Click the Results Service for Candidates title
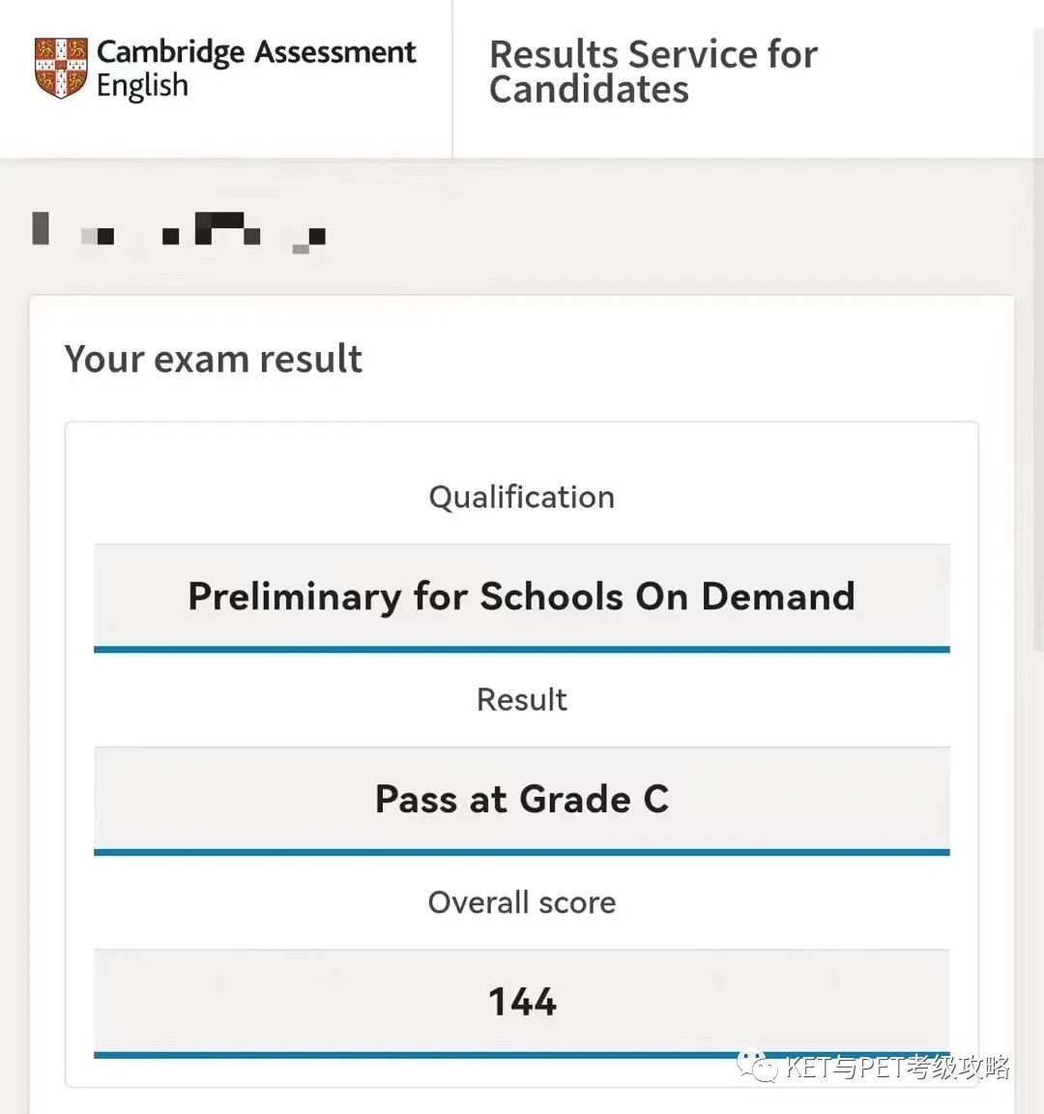Viewport: 1044px width, 1114px height. click(x=652, y=72)
